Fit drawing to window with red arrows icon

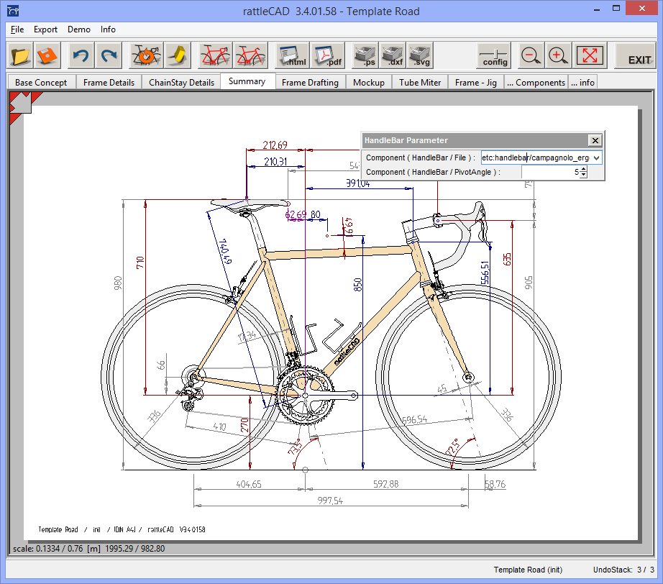(x=590, y=55)
